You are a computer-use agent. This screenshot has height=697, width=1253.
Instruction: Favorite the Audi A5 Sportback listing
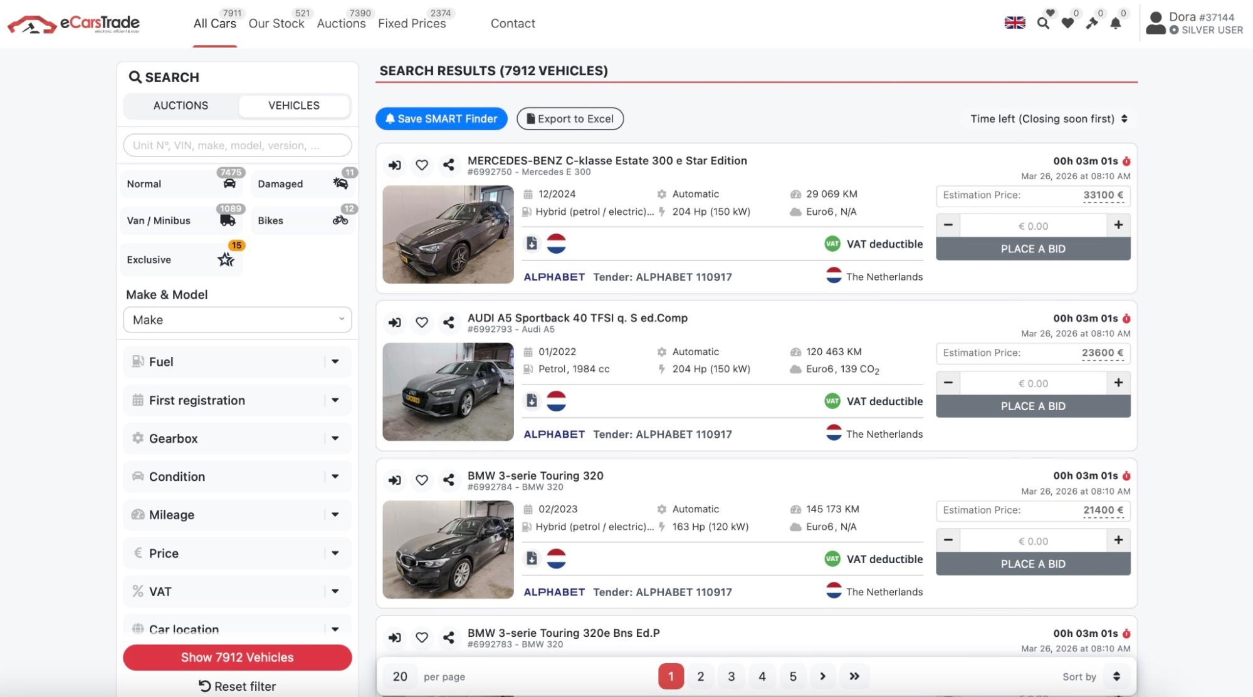[x=422, y=322]
